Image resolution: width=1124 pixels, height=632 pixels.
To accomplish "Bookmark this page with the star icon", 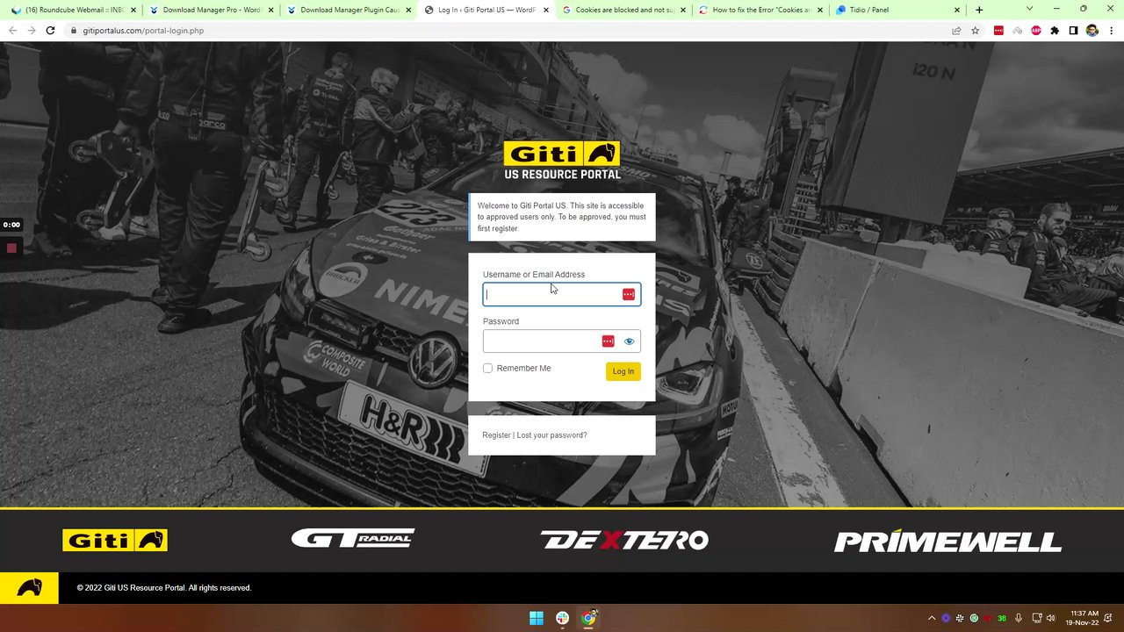I will click(x=975, y=30).
